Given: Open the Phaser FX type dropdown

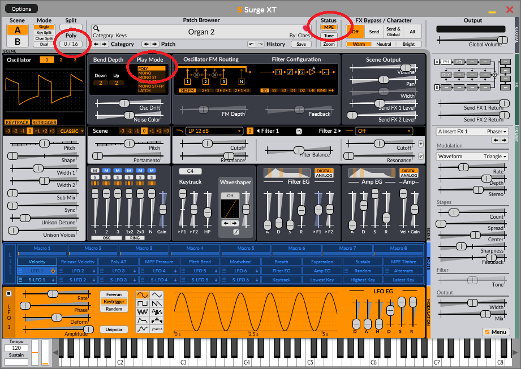Looking at the screenshot, I should point(472,132).
